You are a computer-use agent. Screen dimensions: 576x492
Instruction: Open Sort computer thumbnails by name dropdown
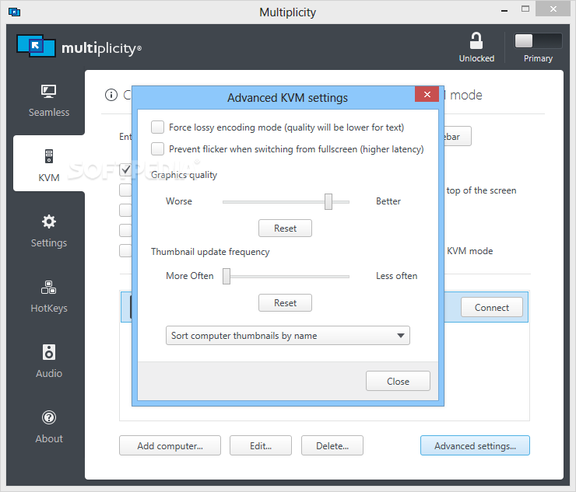click(x=288, y=335)
